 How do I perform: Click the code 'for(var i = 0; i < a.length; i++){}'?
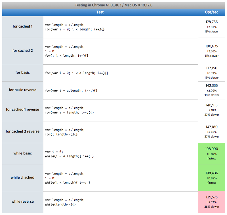point(77,73)
